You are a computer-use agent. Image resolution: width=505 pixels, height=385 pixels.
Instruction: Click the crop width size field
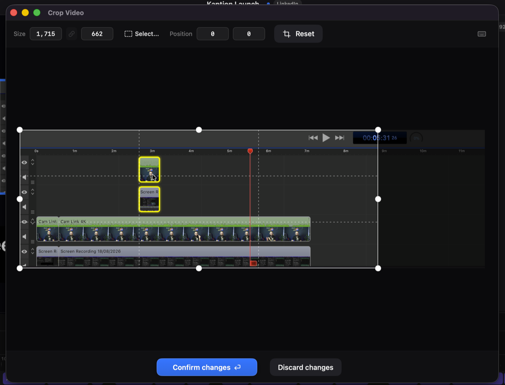pyautogui.click(x=46, y=34)
